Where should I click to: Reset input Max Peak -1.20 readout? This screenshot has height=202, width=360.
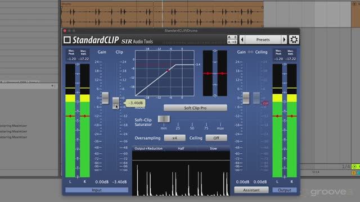(x=71, y=59)
